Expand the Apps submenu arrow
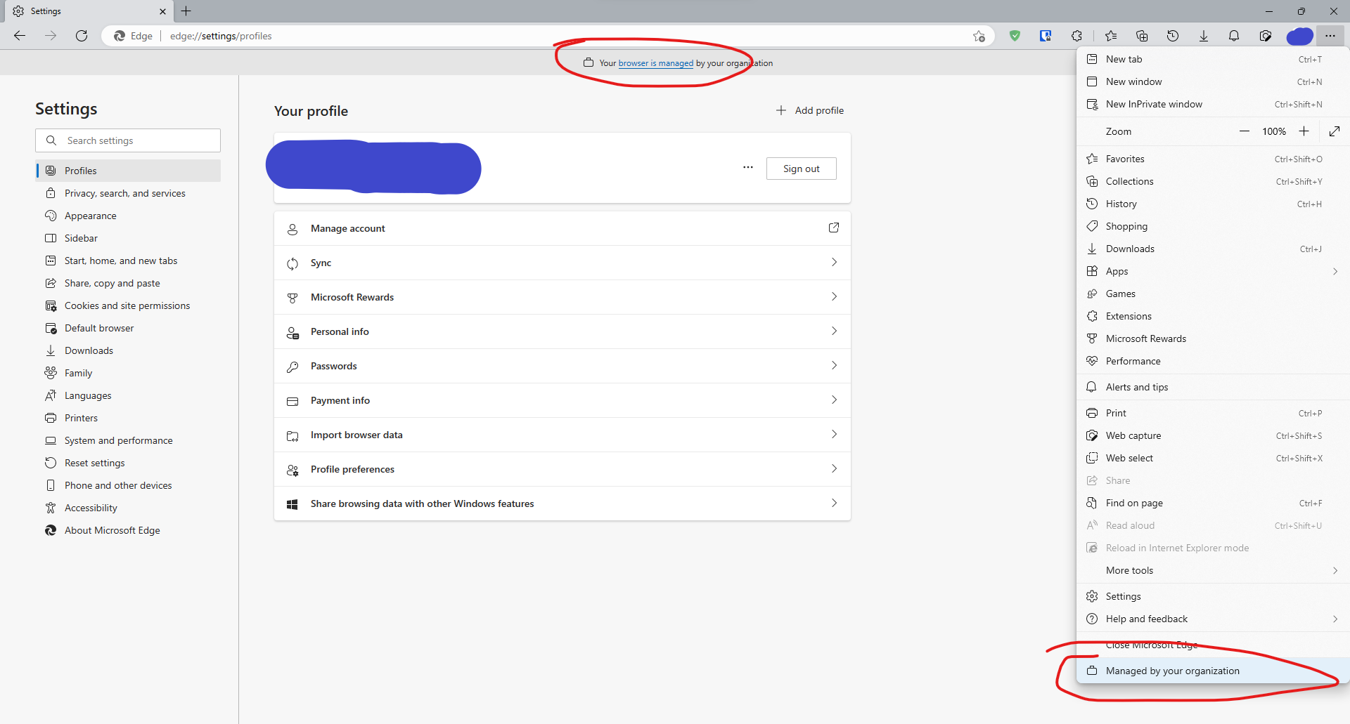Screen dimensions: 1350x724 1335,271
